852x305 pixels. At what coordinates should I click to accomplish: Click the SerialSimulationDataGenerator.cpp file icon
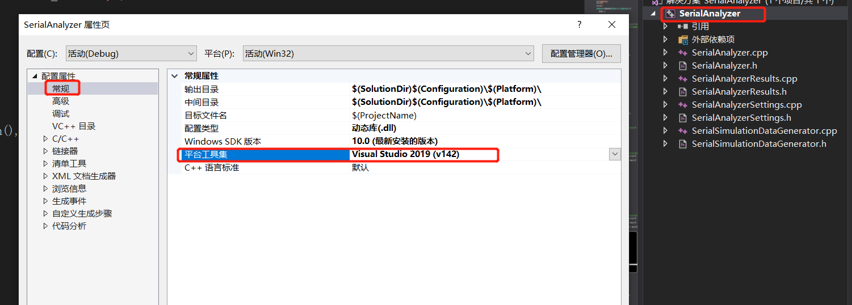click(683, 131)
